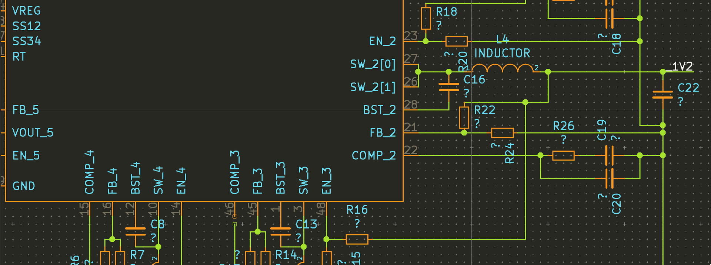The width and height of the screenshot is (711, 265).
Task: Click the SW_2[0] pin name
Action: [373, 64]
